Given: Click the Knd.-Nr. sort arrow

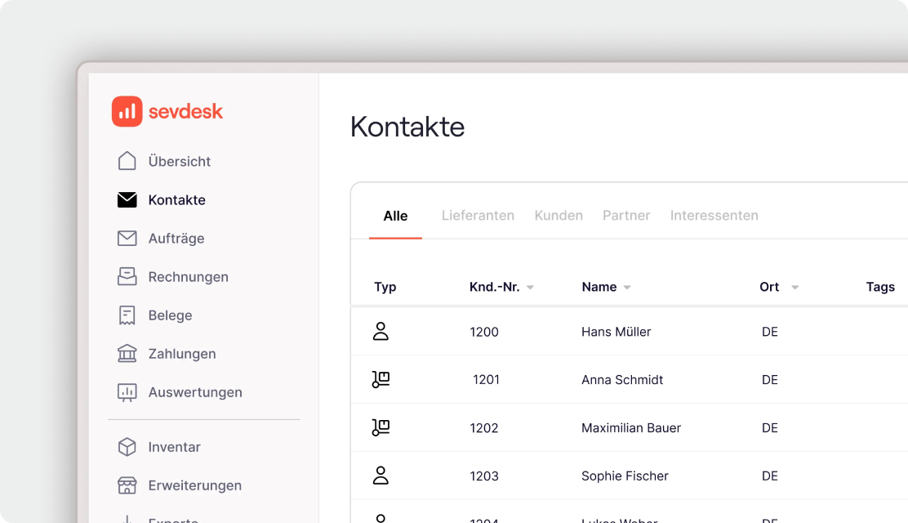Looking at the screenshot, I should click(530, 288).
